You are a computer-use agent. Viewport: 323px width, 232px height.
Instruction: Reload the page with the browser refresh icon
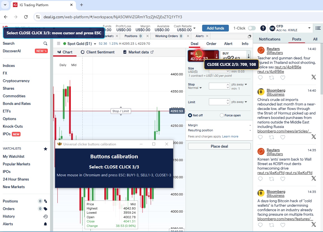(x=26, y=17)
